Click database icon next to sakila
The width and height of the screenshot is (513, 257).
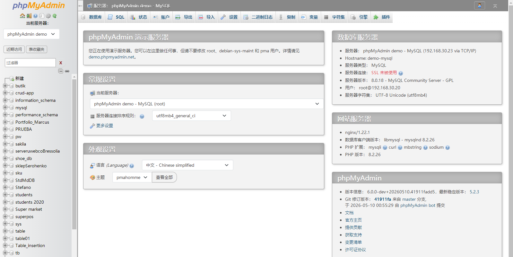[x=12, y=144]
